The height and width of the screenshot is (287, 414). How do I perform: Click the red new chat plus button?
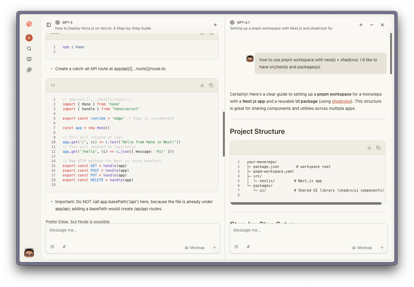[29, 38]
